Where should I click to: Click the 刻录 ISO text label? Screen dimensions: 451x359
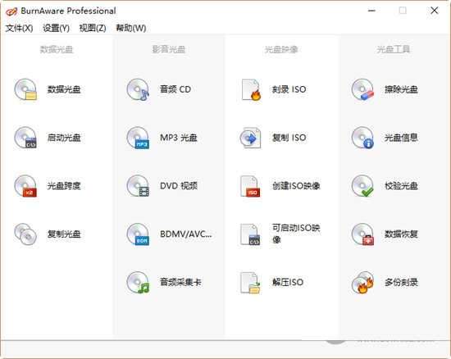(x=289, y=89)
